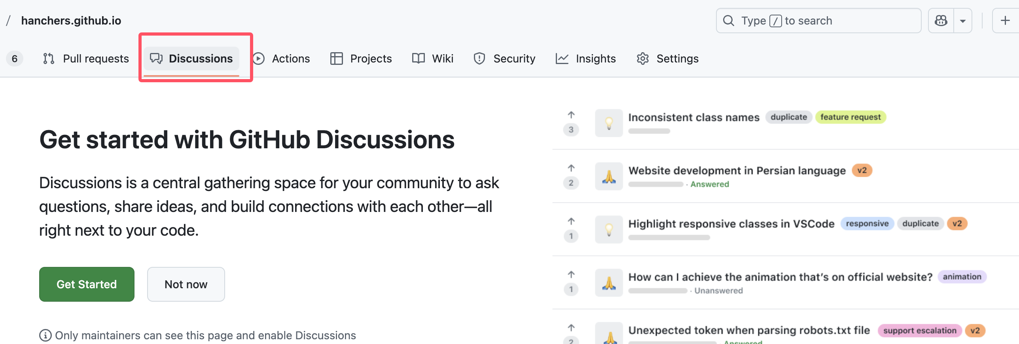Click the feature request label
1019x344 pixels.
(x=850, y=117)
